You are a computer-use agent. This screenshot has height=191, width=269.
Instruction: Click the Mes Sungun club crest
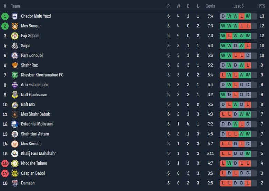tap(14, 26)
